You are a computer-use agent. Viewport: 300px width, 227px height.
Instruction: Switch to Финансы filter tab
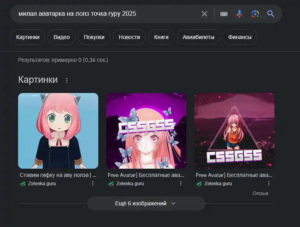[x=240, y=37]
